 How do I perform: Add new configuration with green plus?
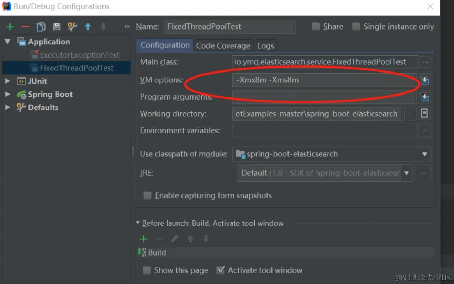(10, 27)
